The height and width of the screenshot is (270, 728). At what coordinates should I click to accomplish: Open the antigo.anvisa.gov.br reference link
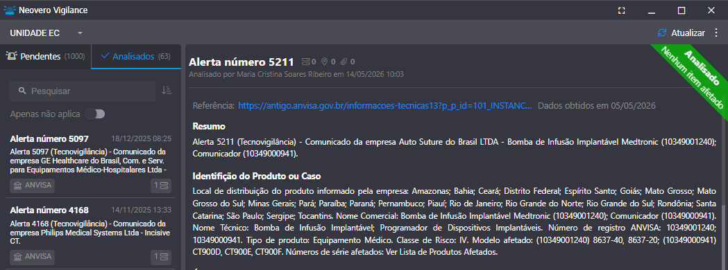(x=385, y=106)
